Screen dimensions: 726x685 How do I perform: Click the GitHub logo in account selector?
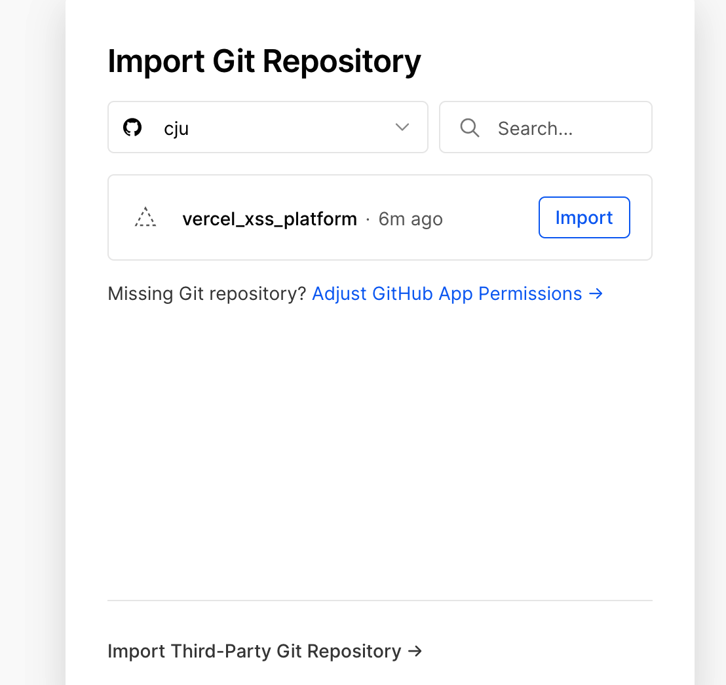[x=132, y=127]
